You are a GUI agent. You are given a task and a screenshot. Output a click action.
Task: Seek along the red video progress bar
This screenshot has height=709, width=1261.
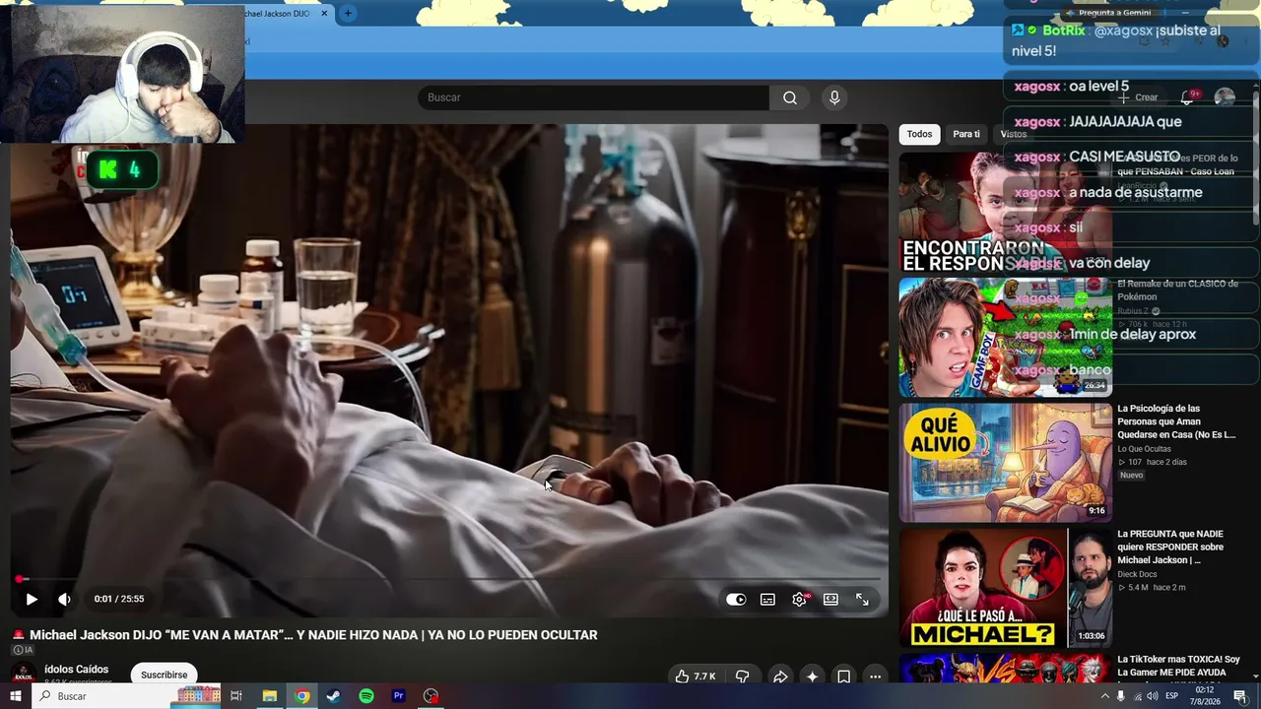[449, 579]
